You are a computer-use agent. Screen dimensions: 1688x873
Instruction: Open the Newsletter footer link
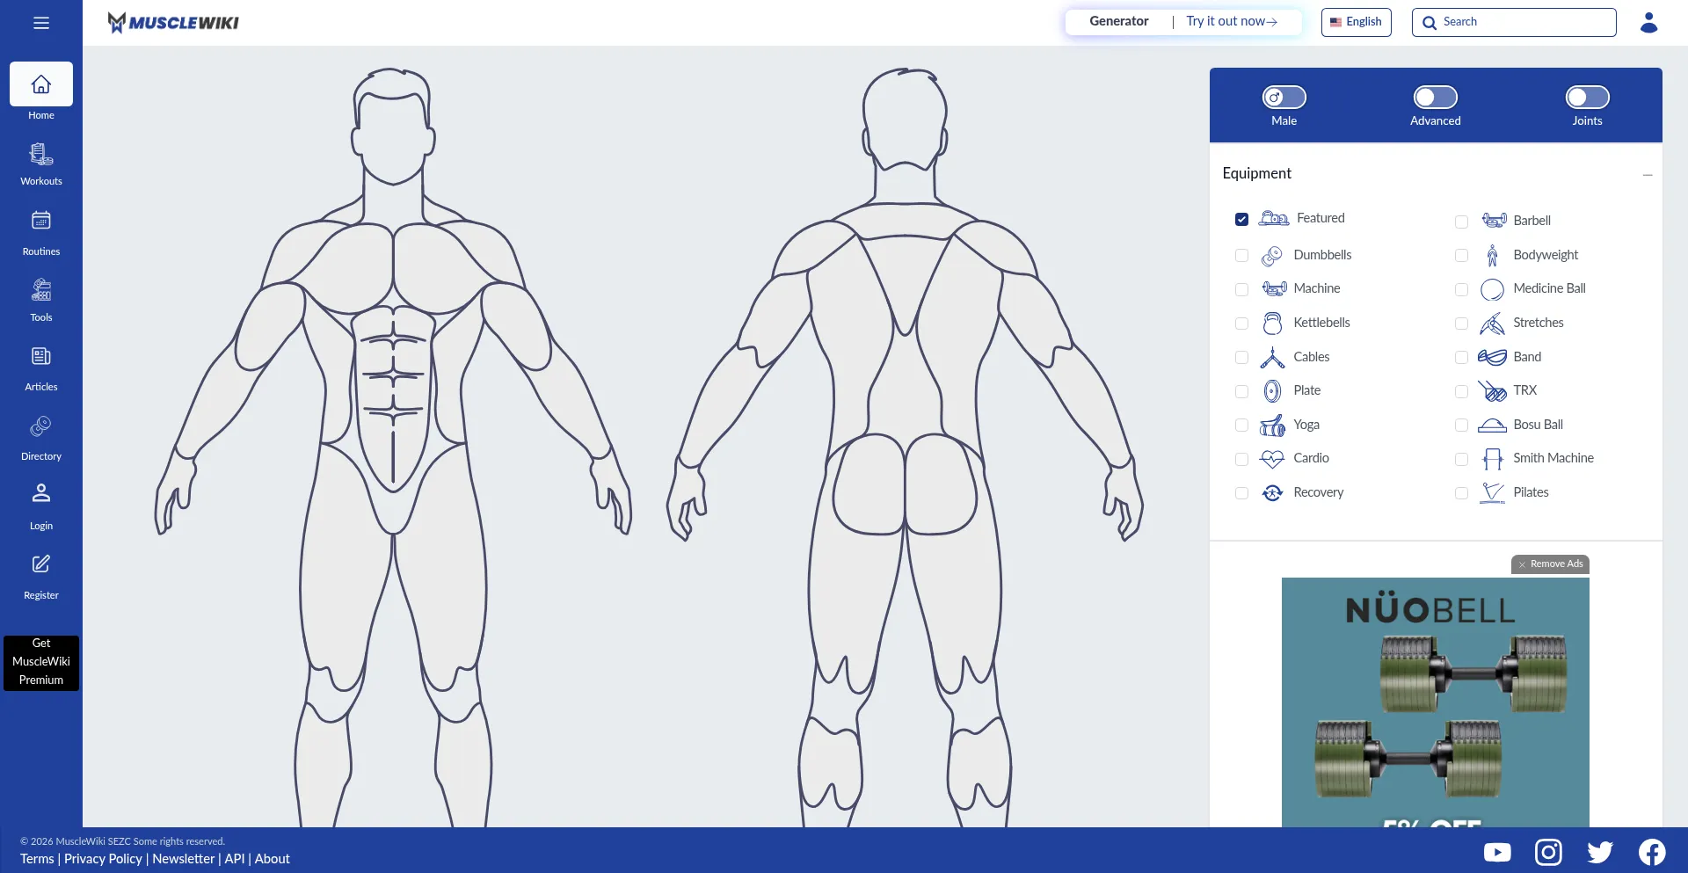[x=183, y=859]
